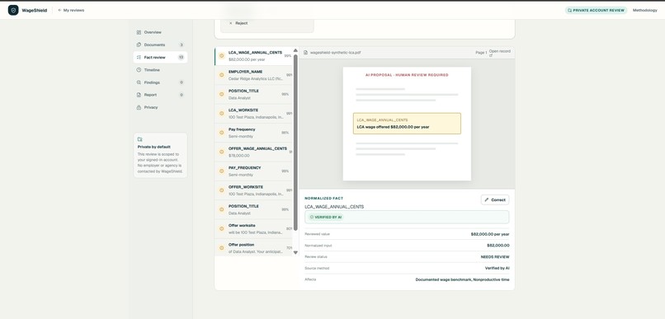Viewport: 665px width, 319px height.
Task: Click the Normalized input value '$82,000.00'
Action: 498,246
